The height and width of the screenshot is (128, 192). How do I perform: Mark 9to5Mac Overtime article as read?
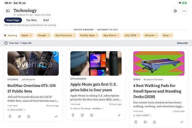pyautogui.click(x=56, y=116)
